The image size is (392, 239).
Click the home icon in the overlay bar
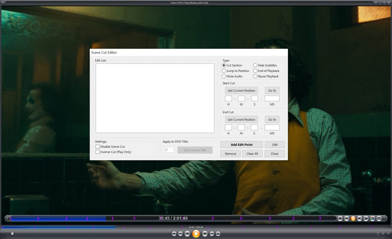pos(340,218)
